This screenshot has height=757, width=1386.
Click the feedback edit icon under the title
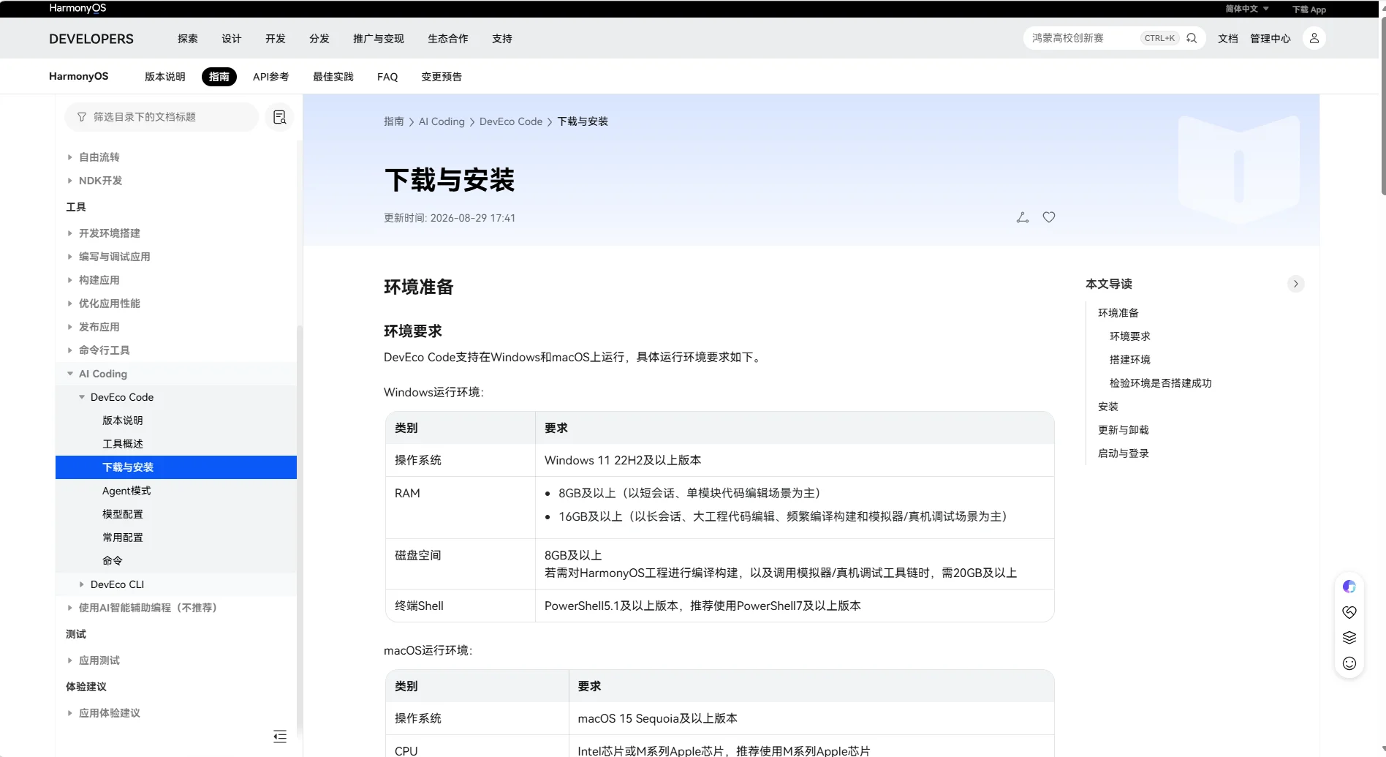tap(1023, 217)
